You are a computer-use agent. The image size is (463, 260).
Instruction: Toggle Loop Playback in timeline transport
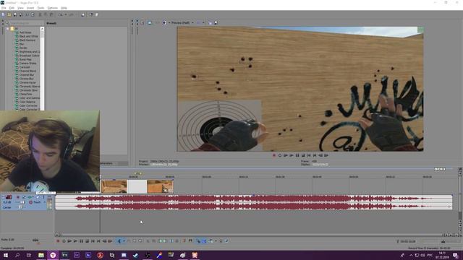click(x=64, y=240)
